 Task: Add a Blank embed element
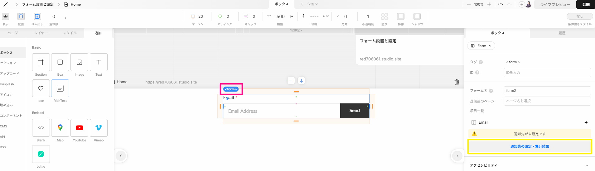coord(41,128)
